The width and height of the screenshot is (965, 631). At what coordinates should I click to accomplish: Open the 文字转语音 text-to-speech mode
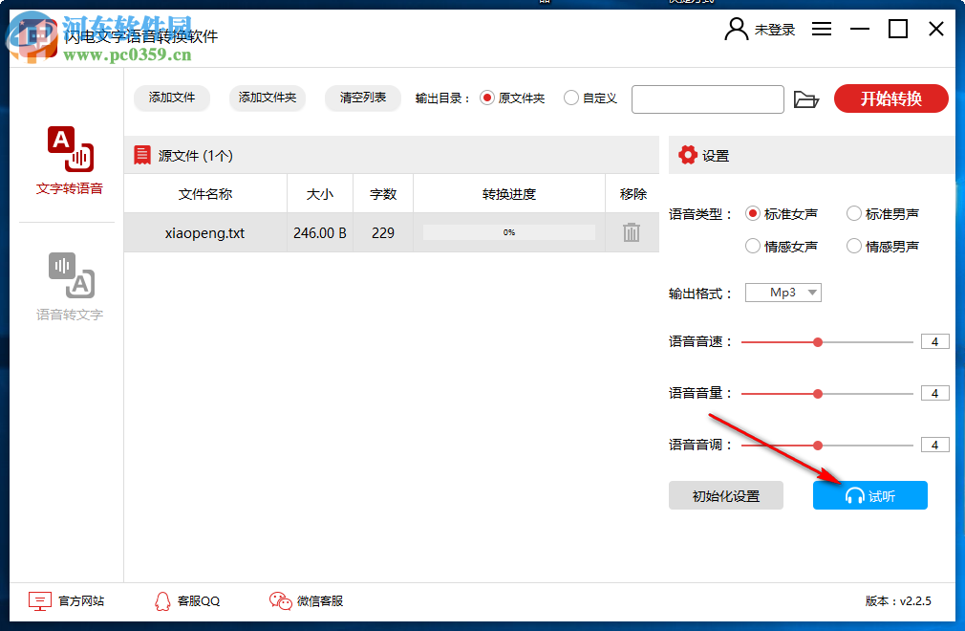[x=70, y=160]
